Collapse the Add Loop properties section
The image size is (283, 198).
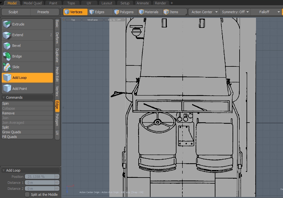[x=3, y=170]
